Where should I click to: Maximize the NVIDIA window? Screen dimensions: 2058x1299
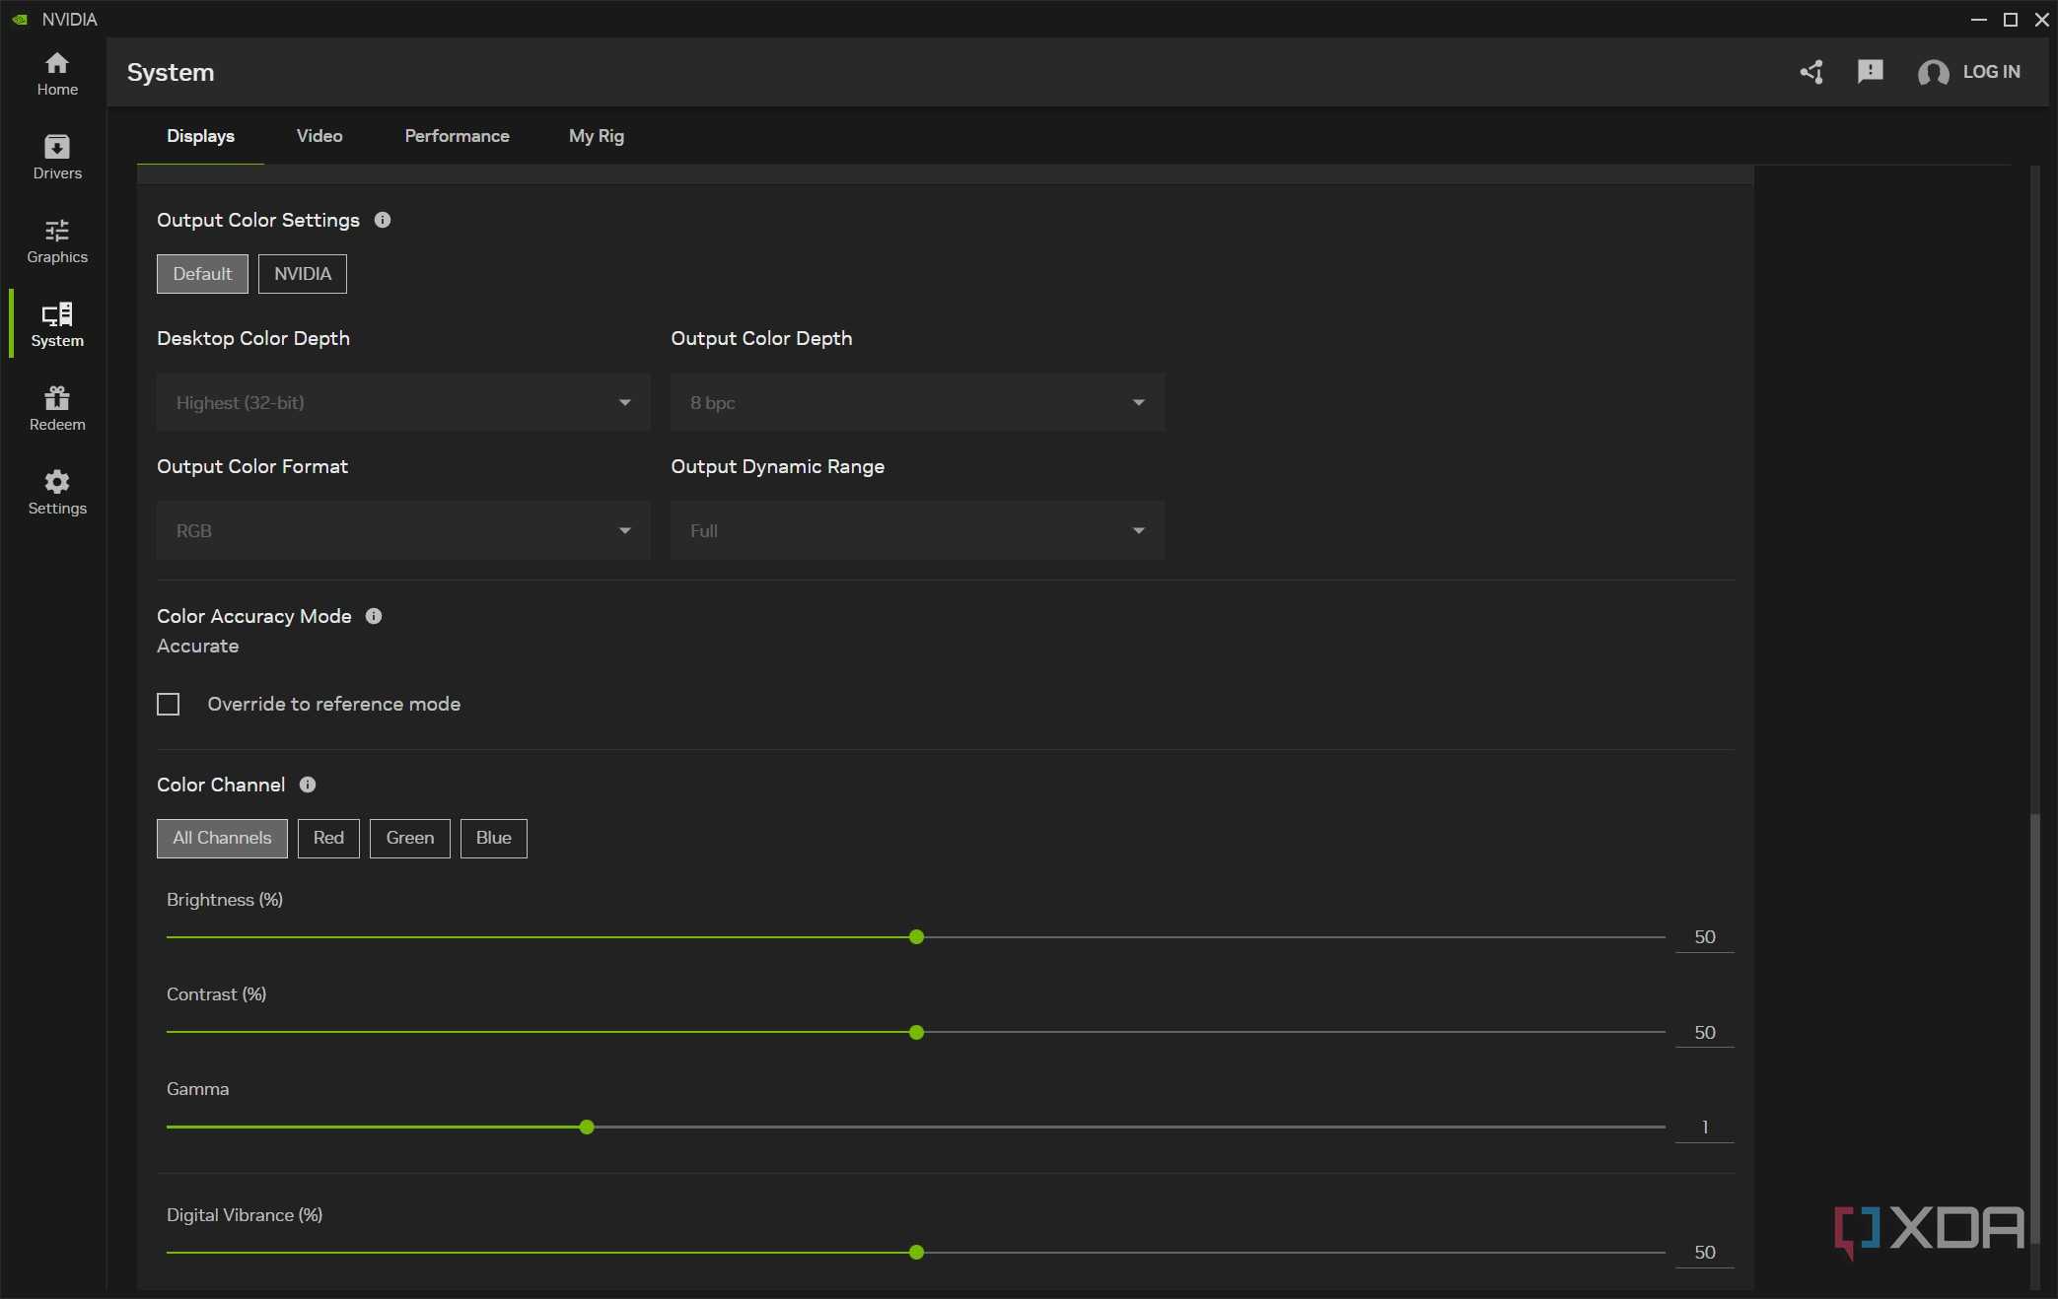(x=2010, y=19)
